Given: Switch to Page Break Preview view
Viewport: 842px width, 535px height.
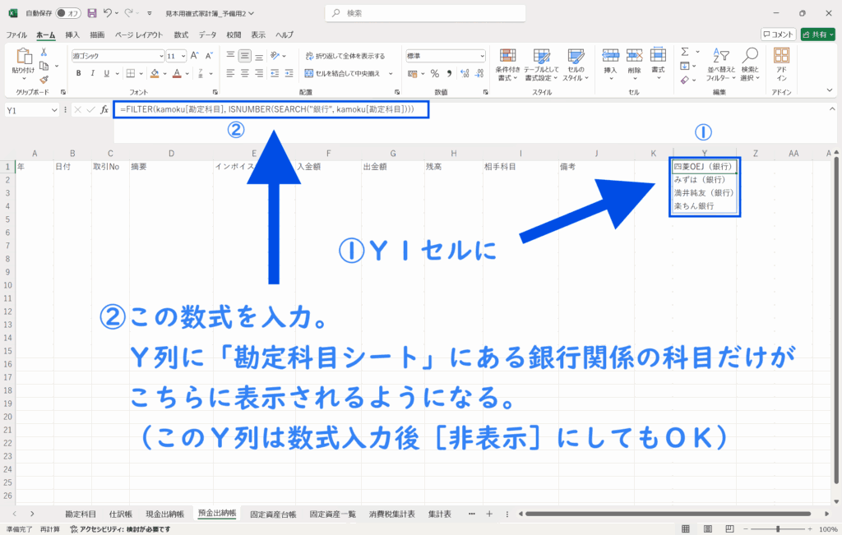Looking at the screenshot, I should 729,529.
